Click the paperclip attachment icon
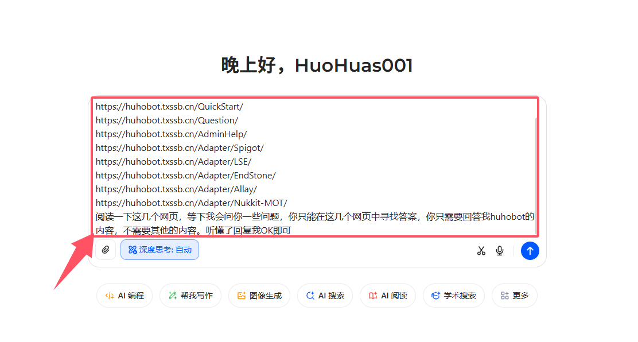Viewport: 638px width, 342px height. click(106, 250)
